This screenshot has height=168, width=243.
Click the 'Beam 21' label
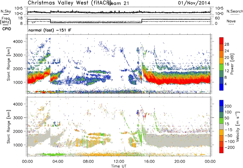coord(118,3)
